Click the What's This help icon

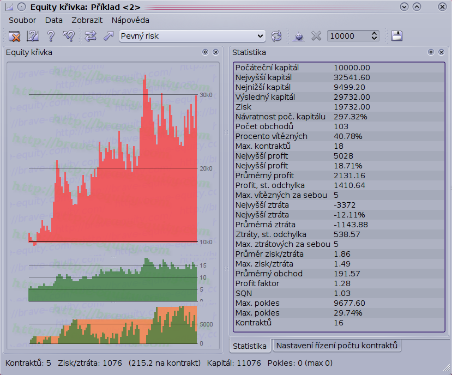click(x=33, y=36)
